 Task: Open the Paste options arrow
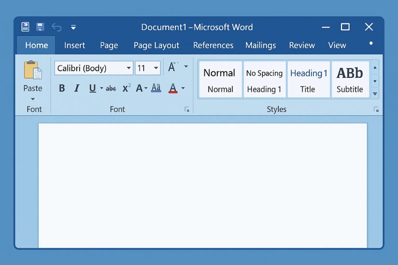pyautogui.click(x=32, y=99)
